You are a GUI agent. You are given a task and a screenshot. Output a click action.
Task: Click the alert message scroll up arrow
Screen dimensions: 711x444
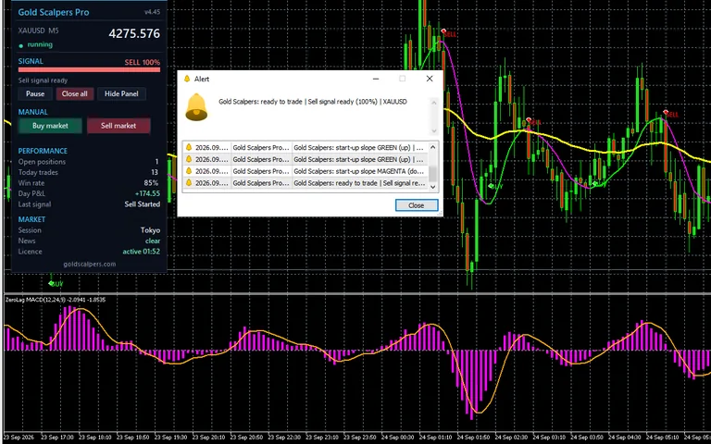point(433,103)
